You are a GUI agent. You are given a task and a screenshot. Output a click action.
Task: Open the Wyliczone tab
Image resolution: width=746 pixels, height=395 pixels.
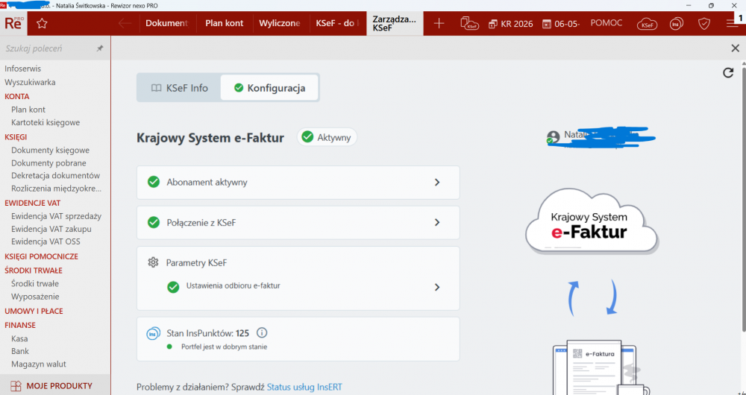coord(280,23)
